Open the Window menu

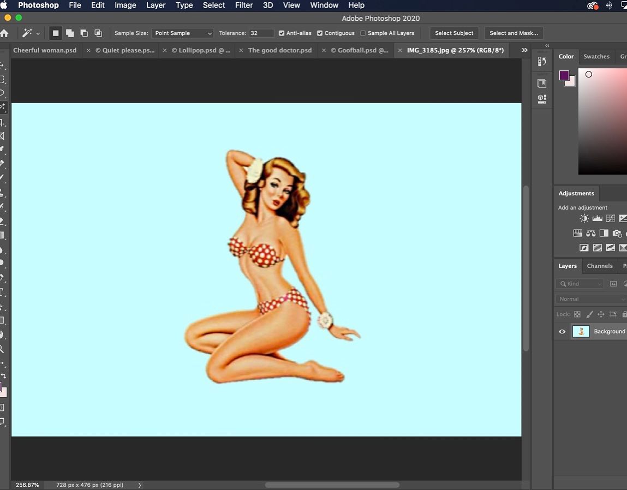pos(324,5)
